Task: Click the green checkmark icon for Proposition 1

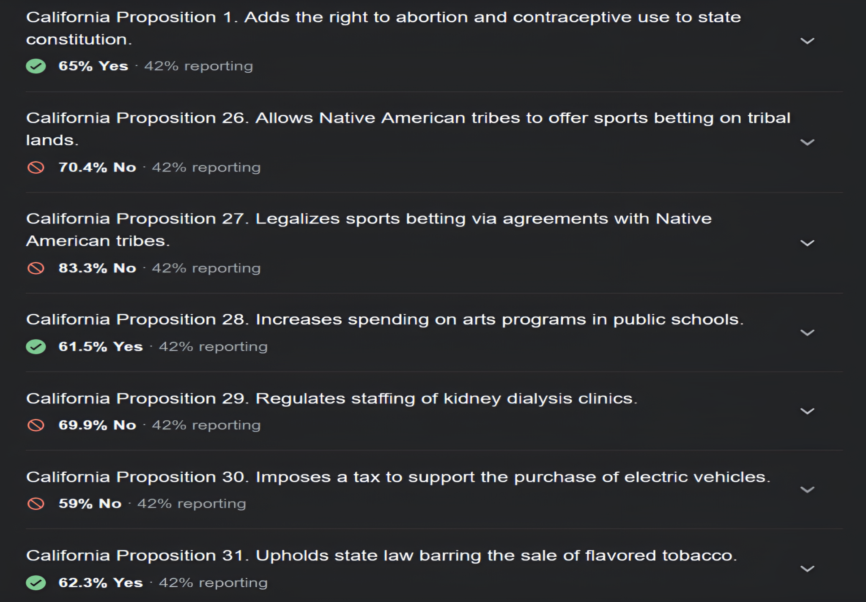Action: point(36,65)
